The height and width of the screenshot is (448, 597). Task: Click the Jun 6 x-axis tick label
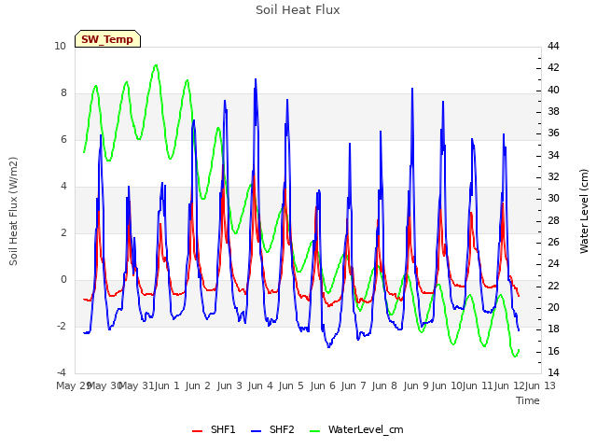[323, 385]
